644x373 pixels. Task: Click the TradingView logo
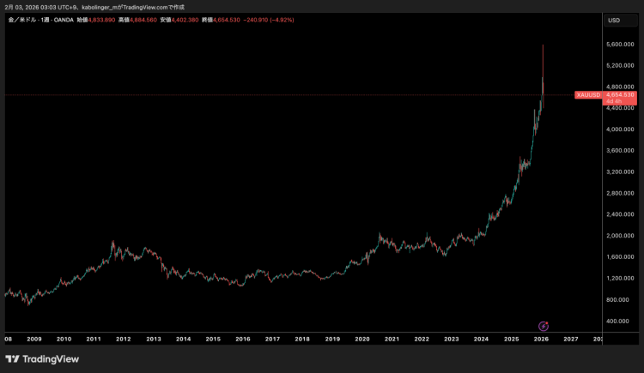[x=42, y=358]
